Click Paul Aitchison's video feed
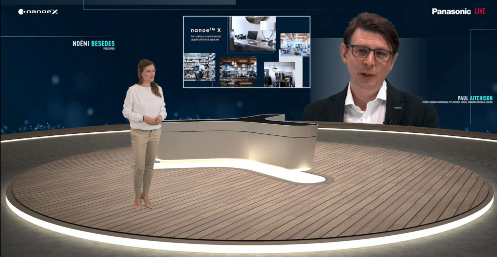Viewport: 497px width, 257px height. (x=370, y=70)
